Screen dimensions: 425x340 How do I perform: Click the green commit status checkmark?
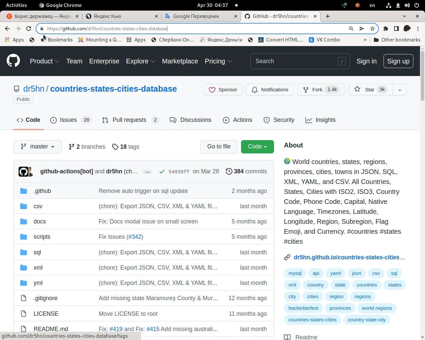click(162, 172)
